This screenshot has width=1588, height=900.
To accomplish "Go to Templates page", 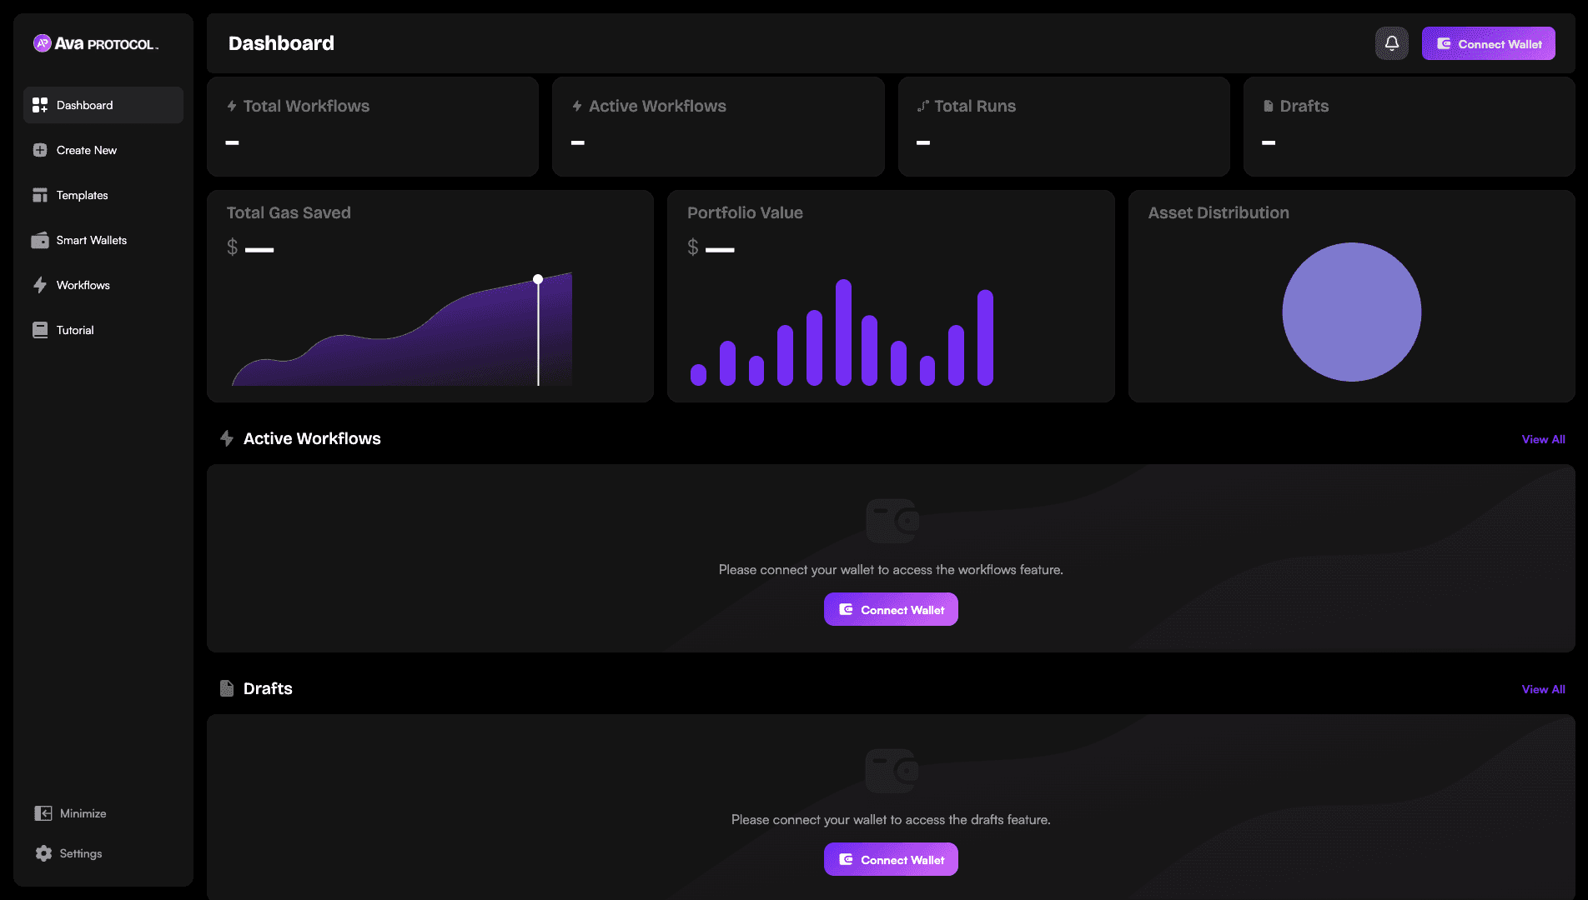I will (103, 195).
